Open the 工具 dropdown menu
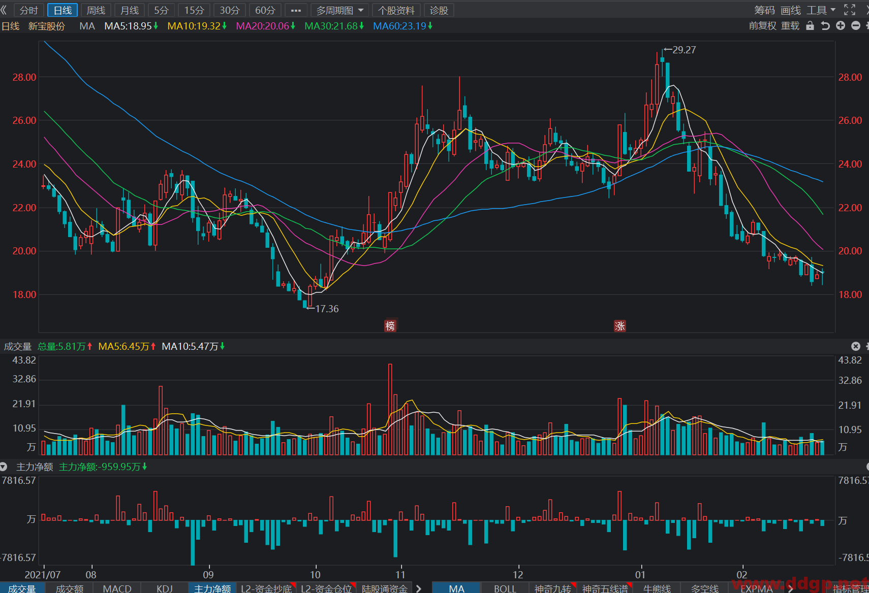This screenshot has height=593, width=869. tap(821, 10)
